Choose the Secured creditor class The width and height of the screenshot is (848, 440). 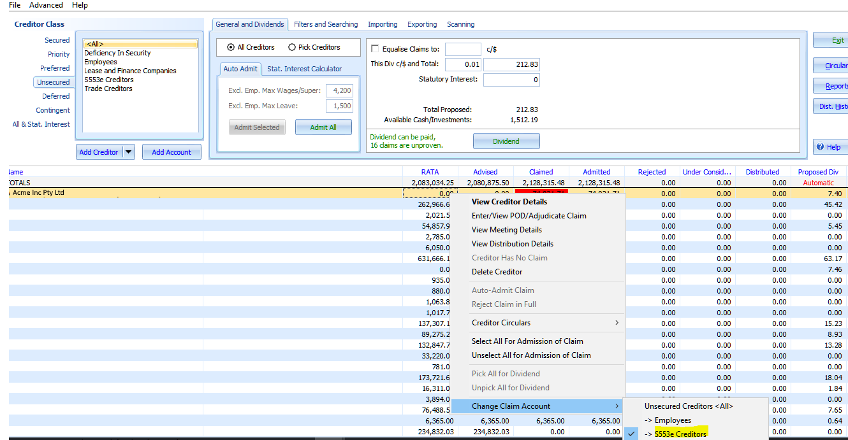pos(57,40)
